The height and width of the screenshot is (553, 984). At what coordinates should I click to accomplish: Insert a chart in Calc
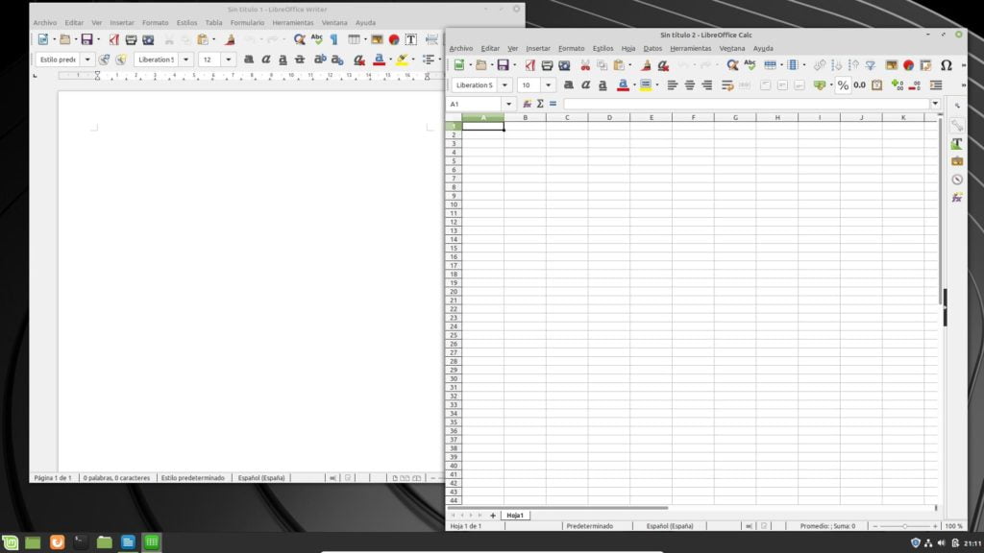coord(908,65)
